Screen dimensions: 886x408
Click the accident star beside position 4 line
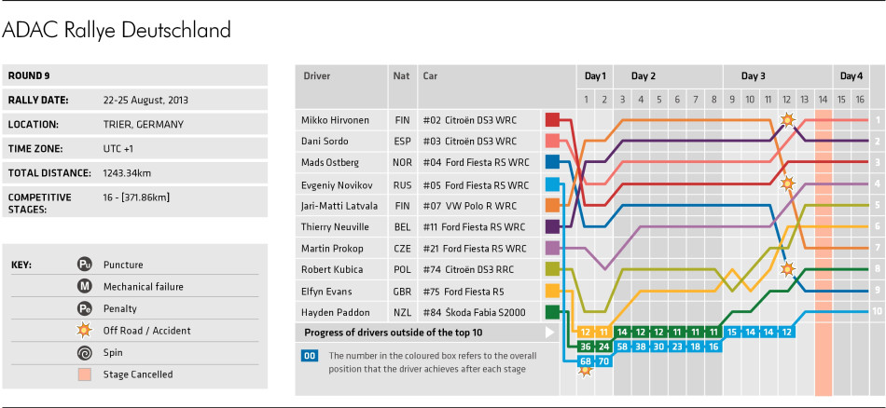[x=786, y=184]
